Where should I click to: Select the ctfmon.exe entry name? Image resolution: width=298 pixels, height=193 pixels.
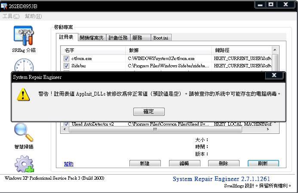pos(82,58)
